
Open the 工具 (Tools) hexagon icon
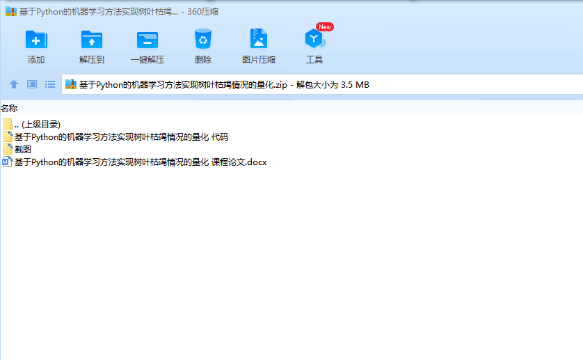point(314,39)
